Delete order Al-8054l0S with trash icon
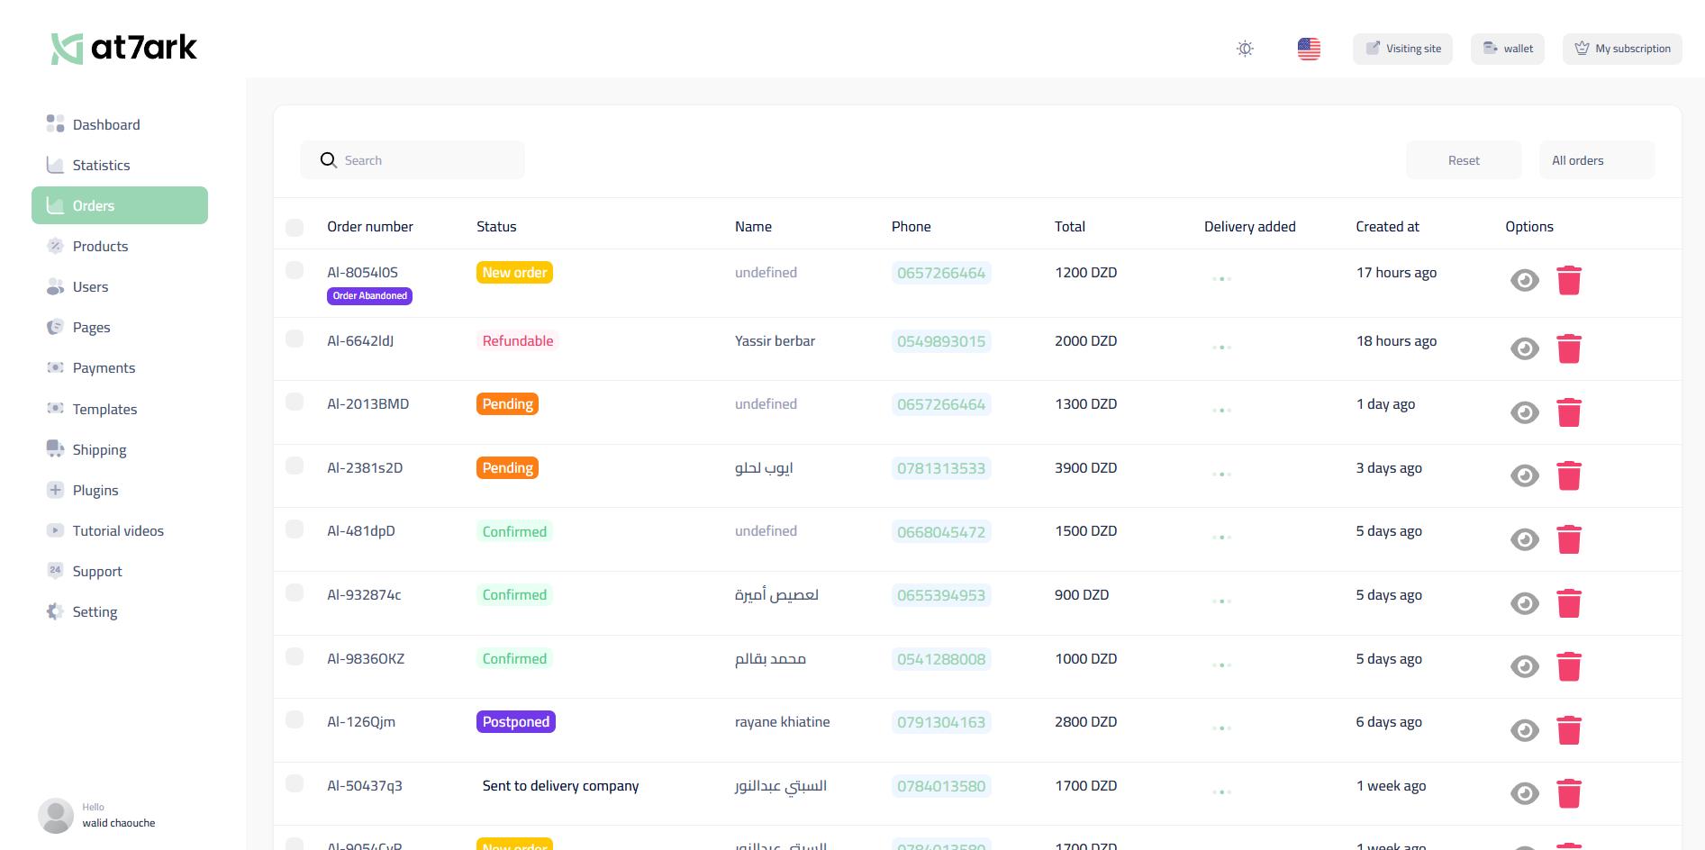The width and height of the screenshot is (1705, 850). click(1569, 280)
